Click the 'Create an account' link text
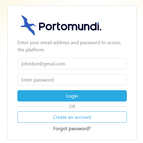This screenshot has width=143, height=143. pos(72,117)
